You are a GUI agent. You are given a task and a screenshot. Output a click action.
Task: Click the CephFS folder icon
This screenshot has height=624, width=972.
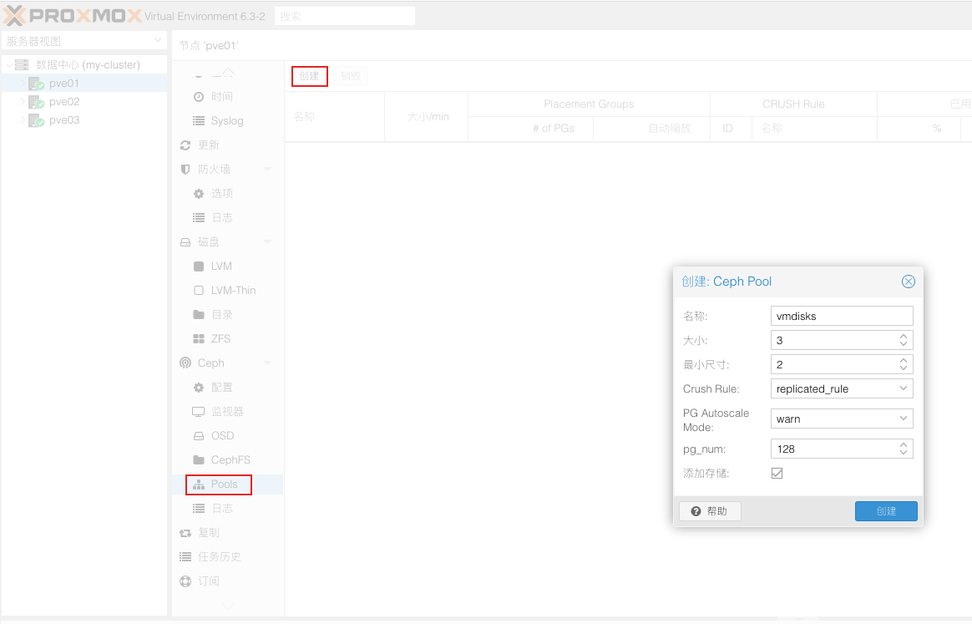coord(199,459)
